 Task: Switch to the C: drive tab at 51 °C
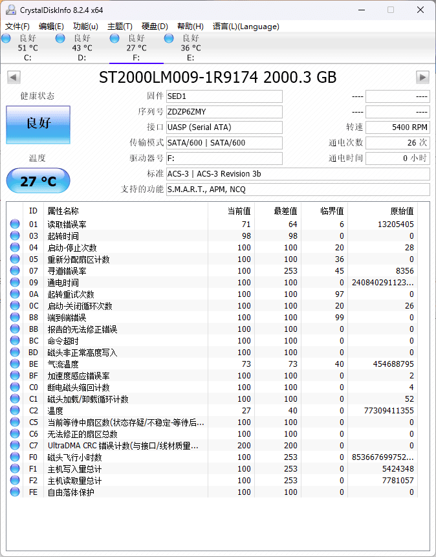pos(27,48)
